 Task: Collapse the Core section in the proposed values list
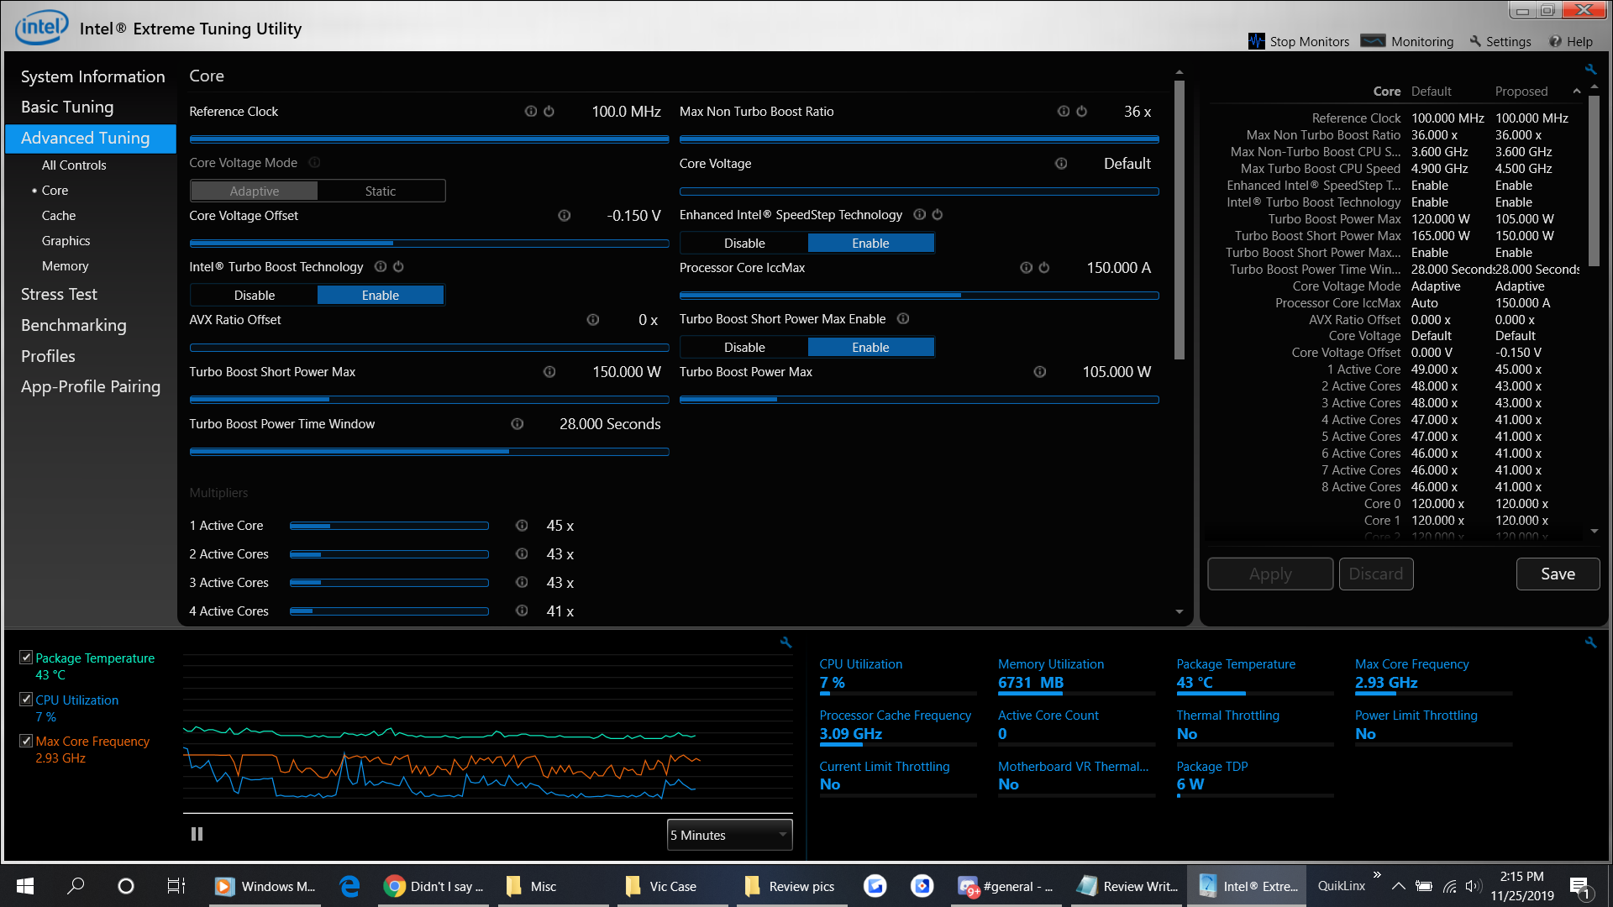click(1577, 92)
